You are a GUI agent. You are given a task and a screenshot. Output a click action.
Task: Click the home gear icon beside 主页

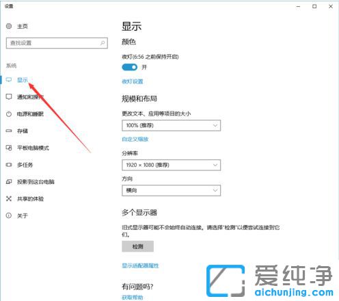(x=9, y=26)
